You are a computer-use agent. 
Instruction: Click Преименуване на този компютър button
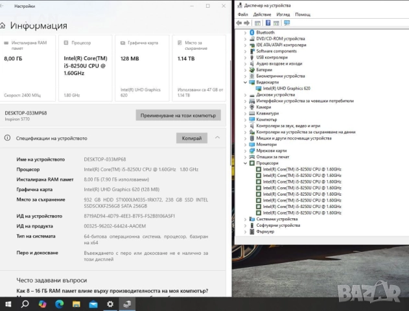(178, 115)
